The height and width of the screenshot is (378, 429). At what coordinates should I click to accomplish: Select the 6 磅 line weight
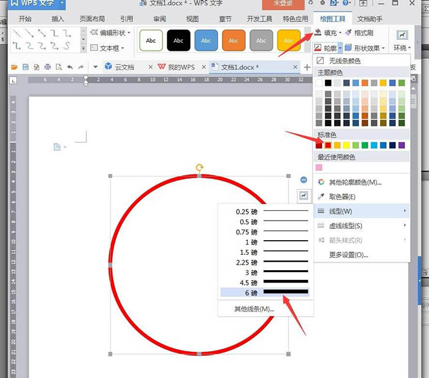pos(265,293)
